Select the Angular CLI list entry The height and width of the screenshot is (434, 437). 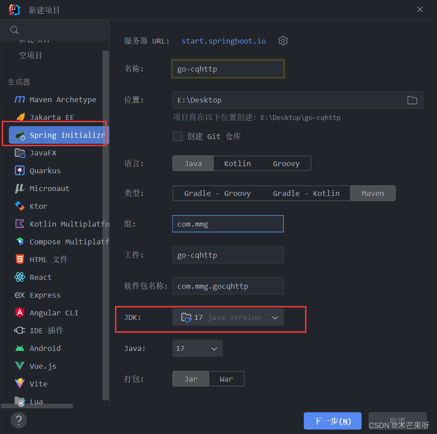(x=54, y=313)
